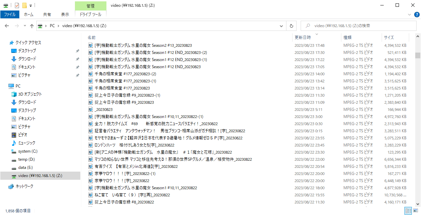Click the Up one level arrow
The width and height of the screenshot is (421, 215).
pos(32,26)
